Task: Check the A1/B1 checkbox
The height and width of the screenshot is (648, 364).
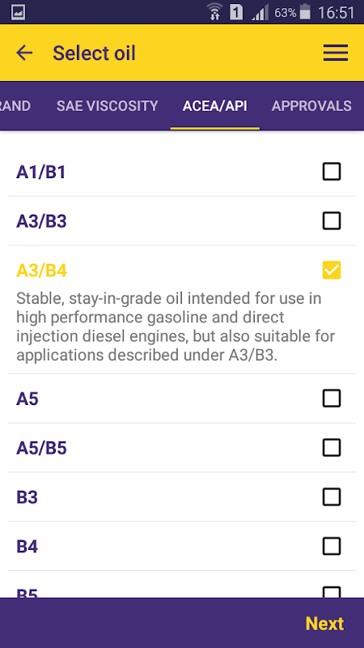Action: pyautogui.click(x=332, y=172)
